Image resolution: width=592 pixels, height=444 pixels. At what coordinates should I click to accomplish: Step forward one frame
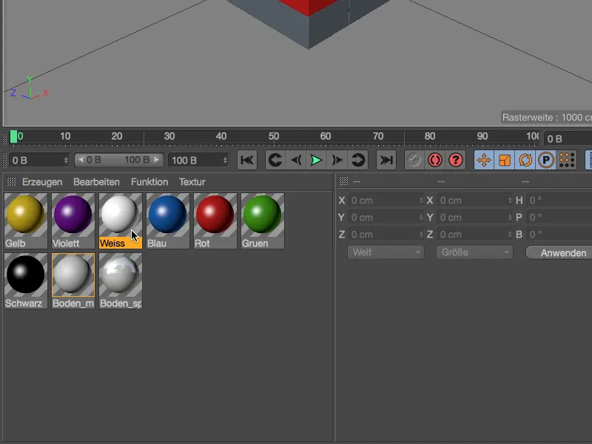pos(337,160)
